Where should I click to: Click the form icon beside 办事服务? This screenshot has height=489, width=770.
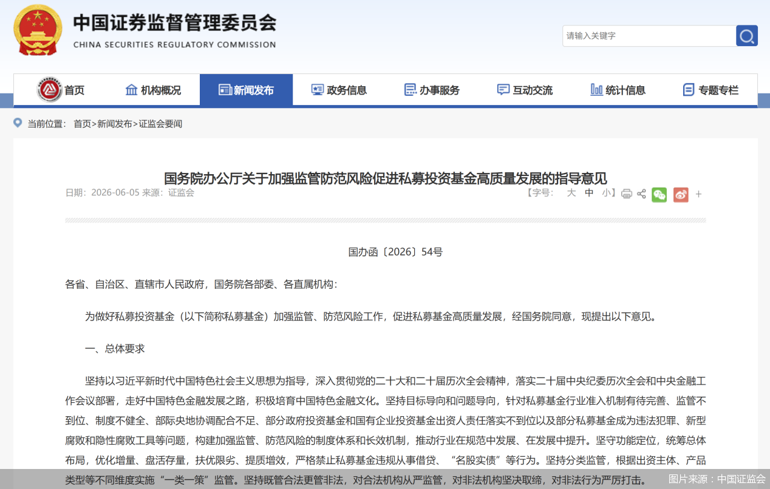coord(411,90)
